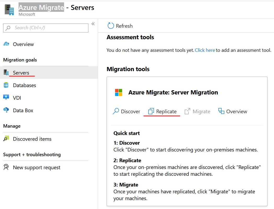Click the greyed Migrate button
The height and width of the screenshot is (209, 274).
click(x=201, y=112)
